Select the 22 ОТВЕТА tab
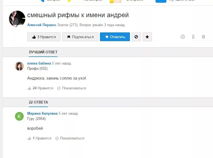The height and width of the screenshot is (158, 213). point(38,102)
